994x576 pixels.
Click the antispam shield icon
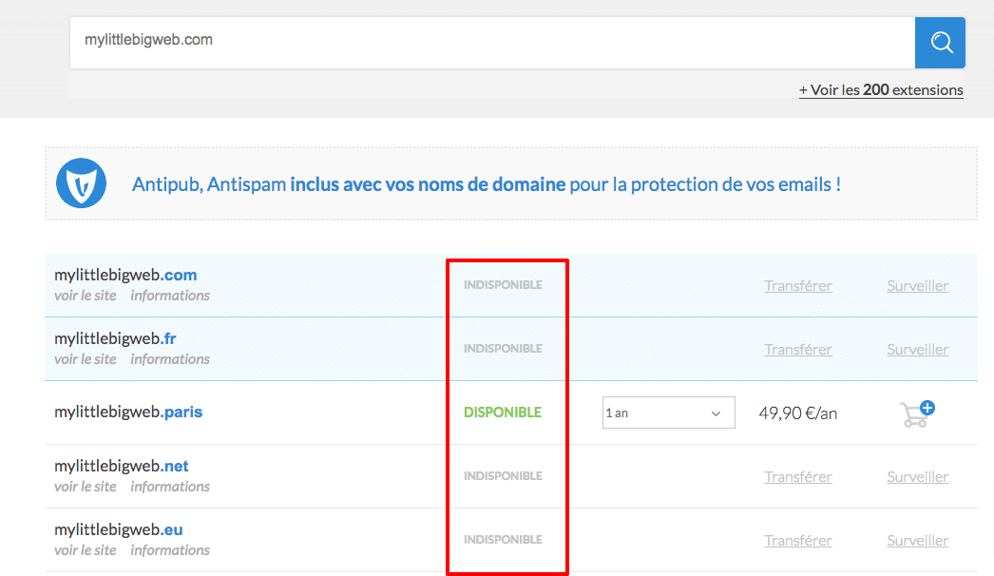[81, 183]
